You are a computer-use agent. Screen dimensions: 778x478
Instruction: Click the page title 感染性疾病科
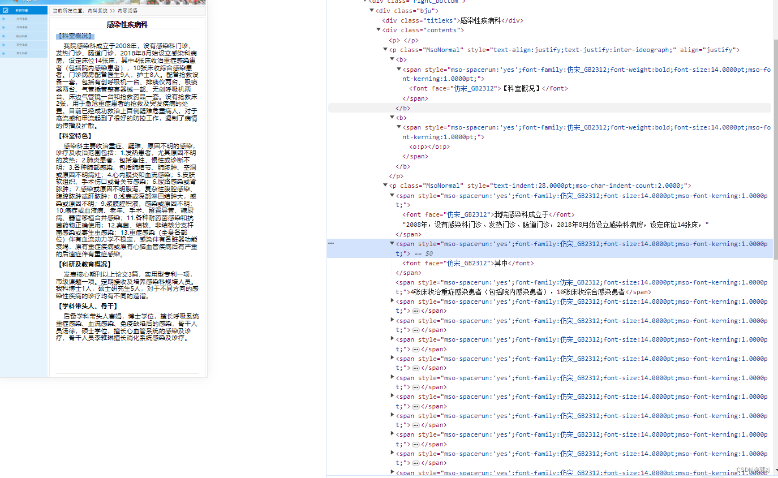[x=127, y=24]
